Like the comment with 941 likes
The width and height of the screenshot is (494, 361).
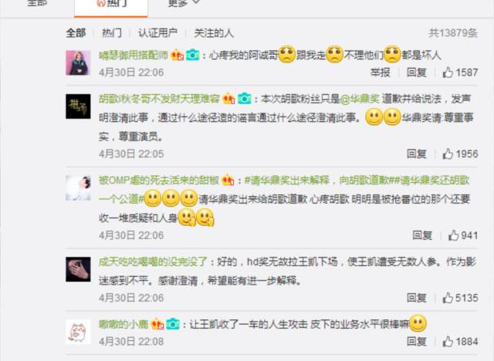453,235
